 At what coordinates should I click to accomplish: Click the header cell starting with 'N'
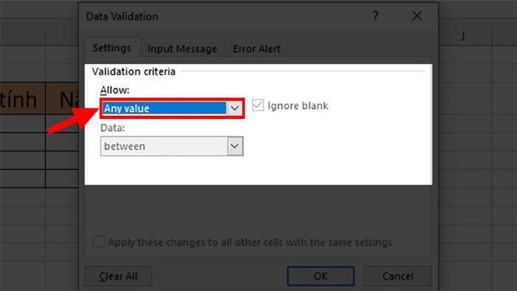pyautogui.click(x=62, y=98)
